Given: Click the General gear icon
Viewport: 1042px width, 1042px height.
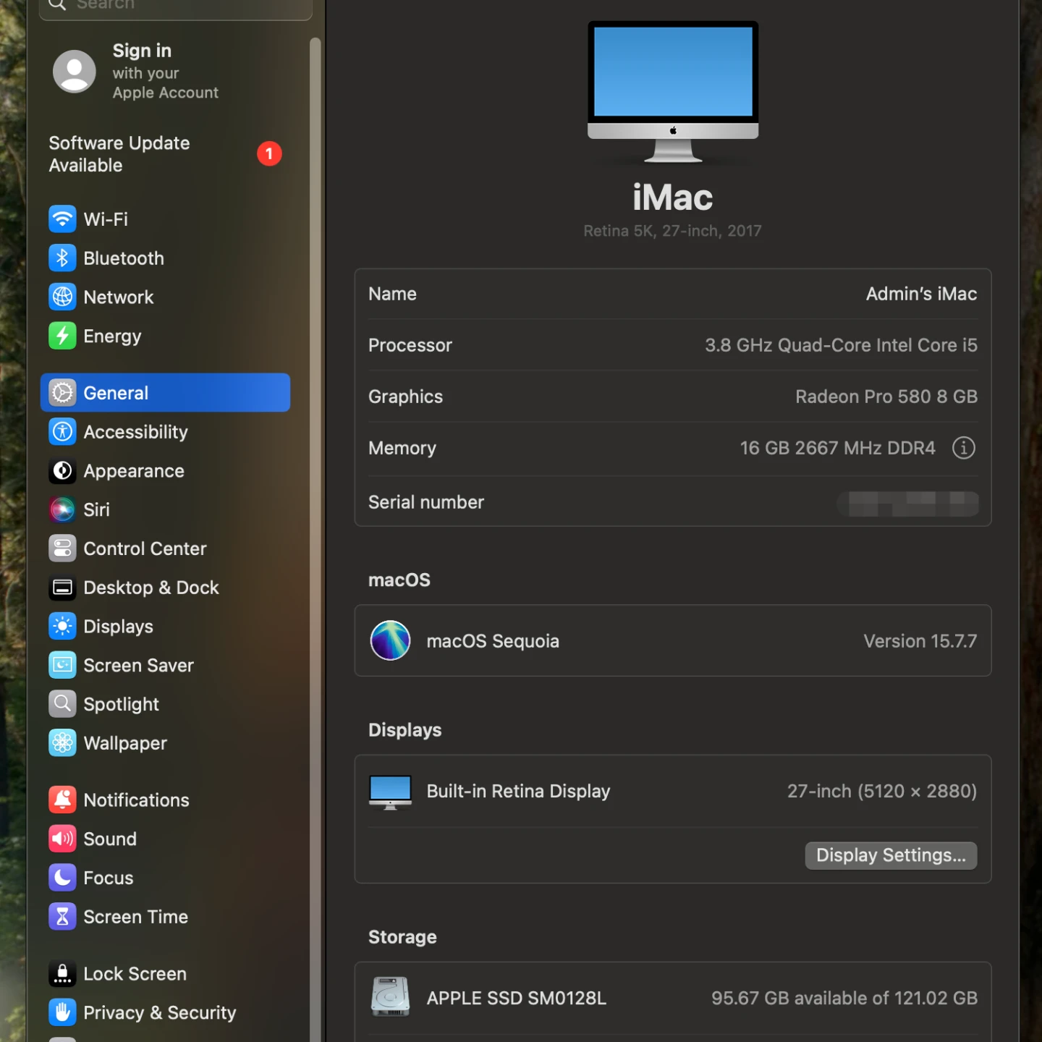Looking at the screenshot, I should [x=62, y=393].
